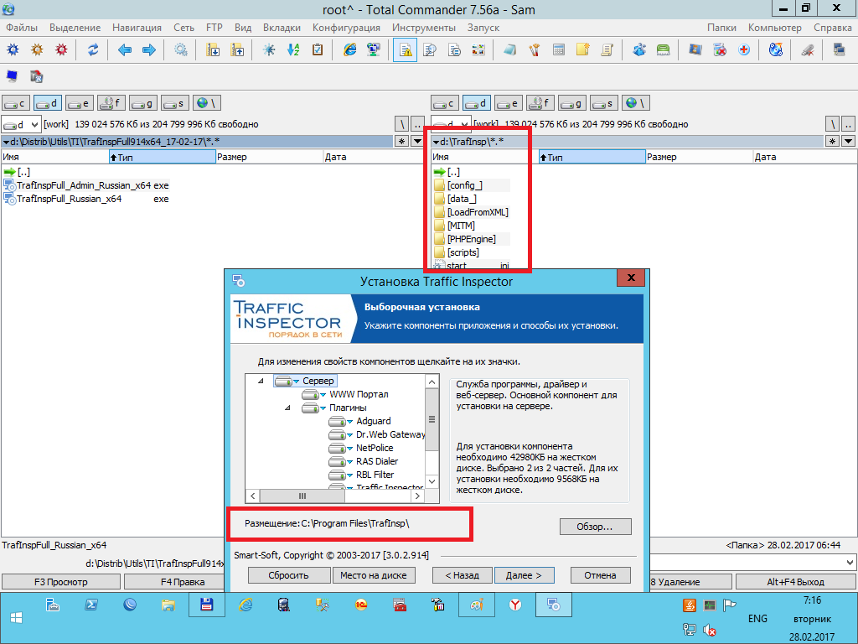Open Yandex browser from the taskbar
This screenshot has height=644, width=858.
click(x=515, y=605)
